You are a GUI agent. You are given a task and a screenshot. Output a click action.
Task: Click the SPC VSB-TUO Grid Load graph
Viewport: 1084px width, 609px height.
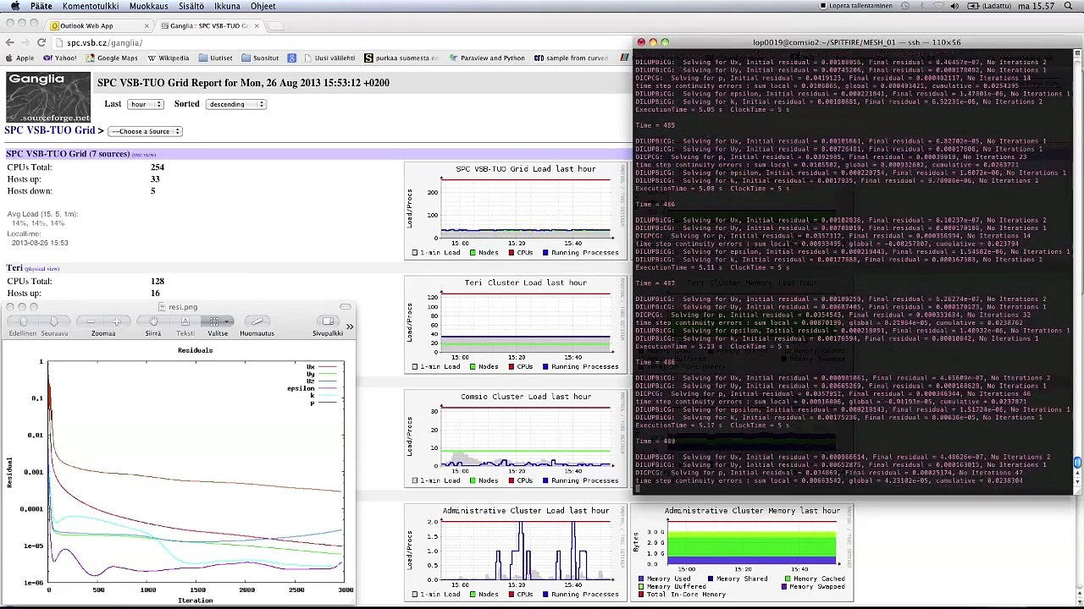[x=516, y=211]
